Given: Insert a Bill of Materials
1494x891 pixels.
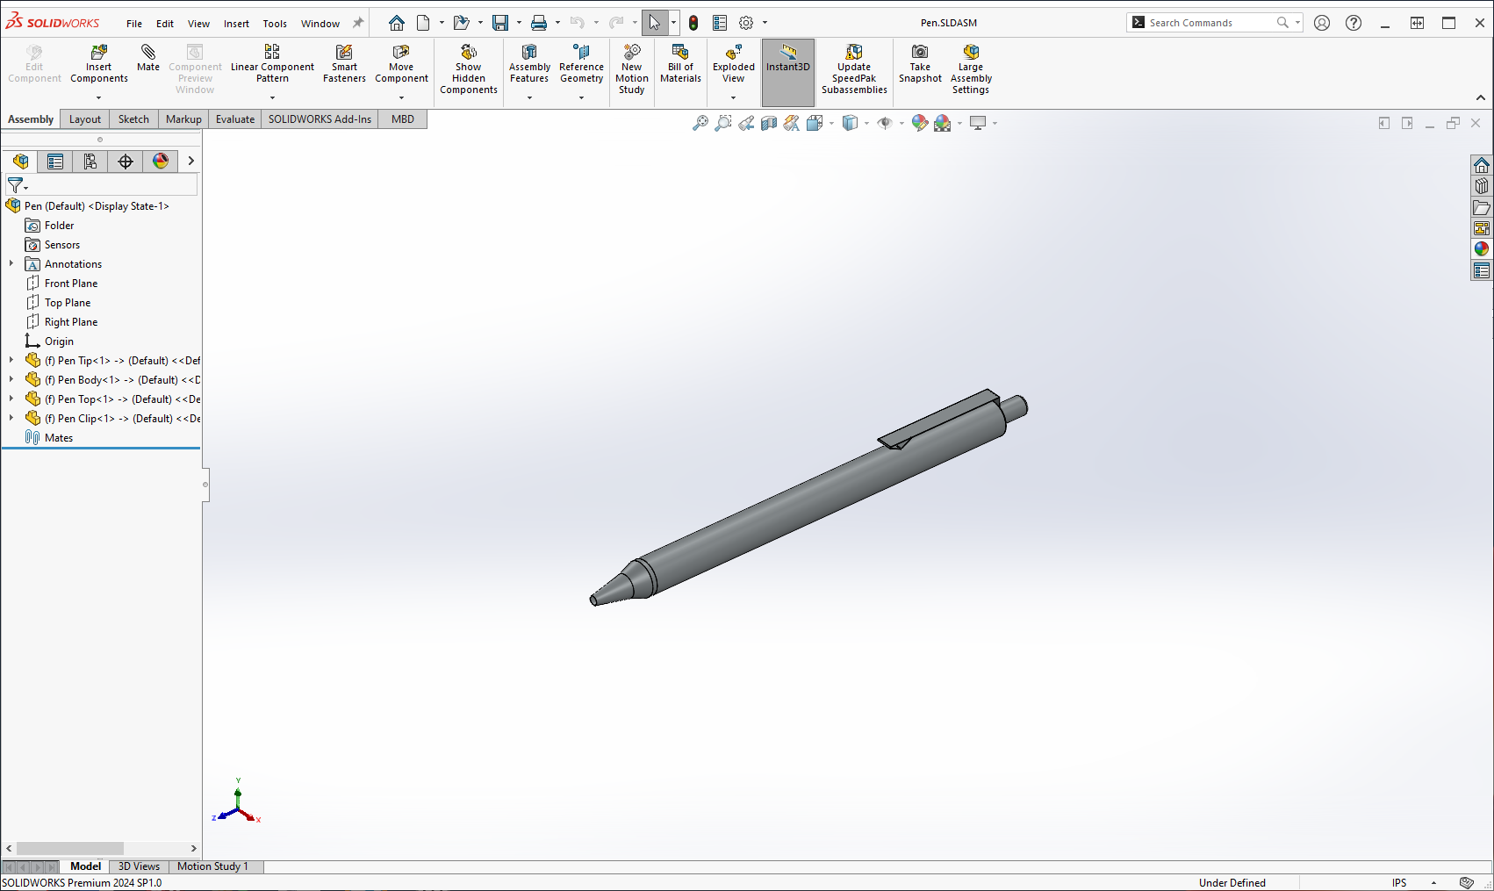Looking at the screenshot, I should tap(680, 64).
